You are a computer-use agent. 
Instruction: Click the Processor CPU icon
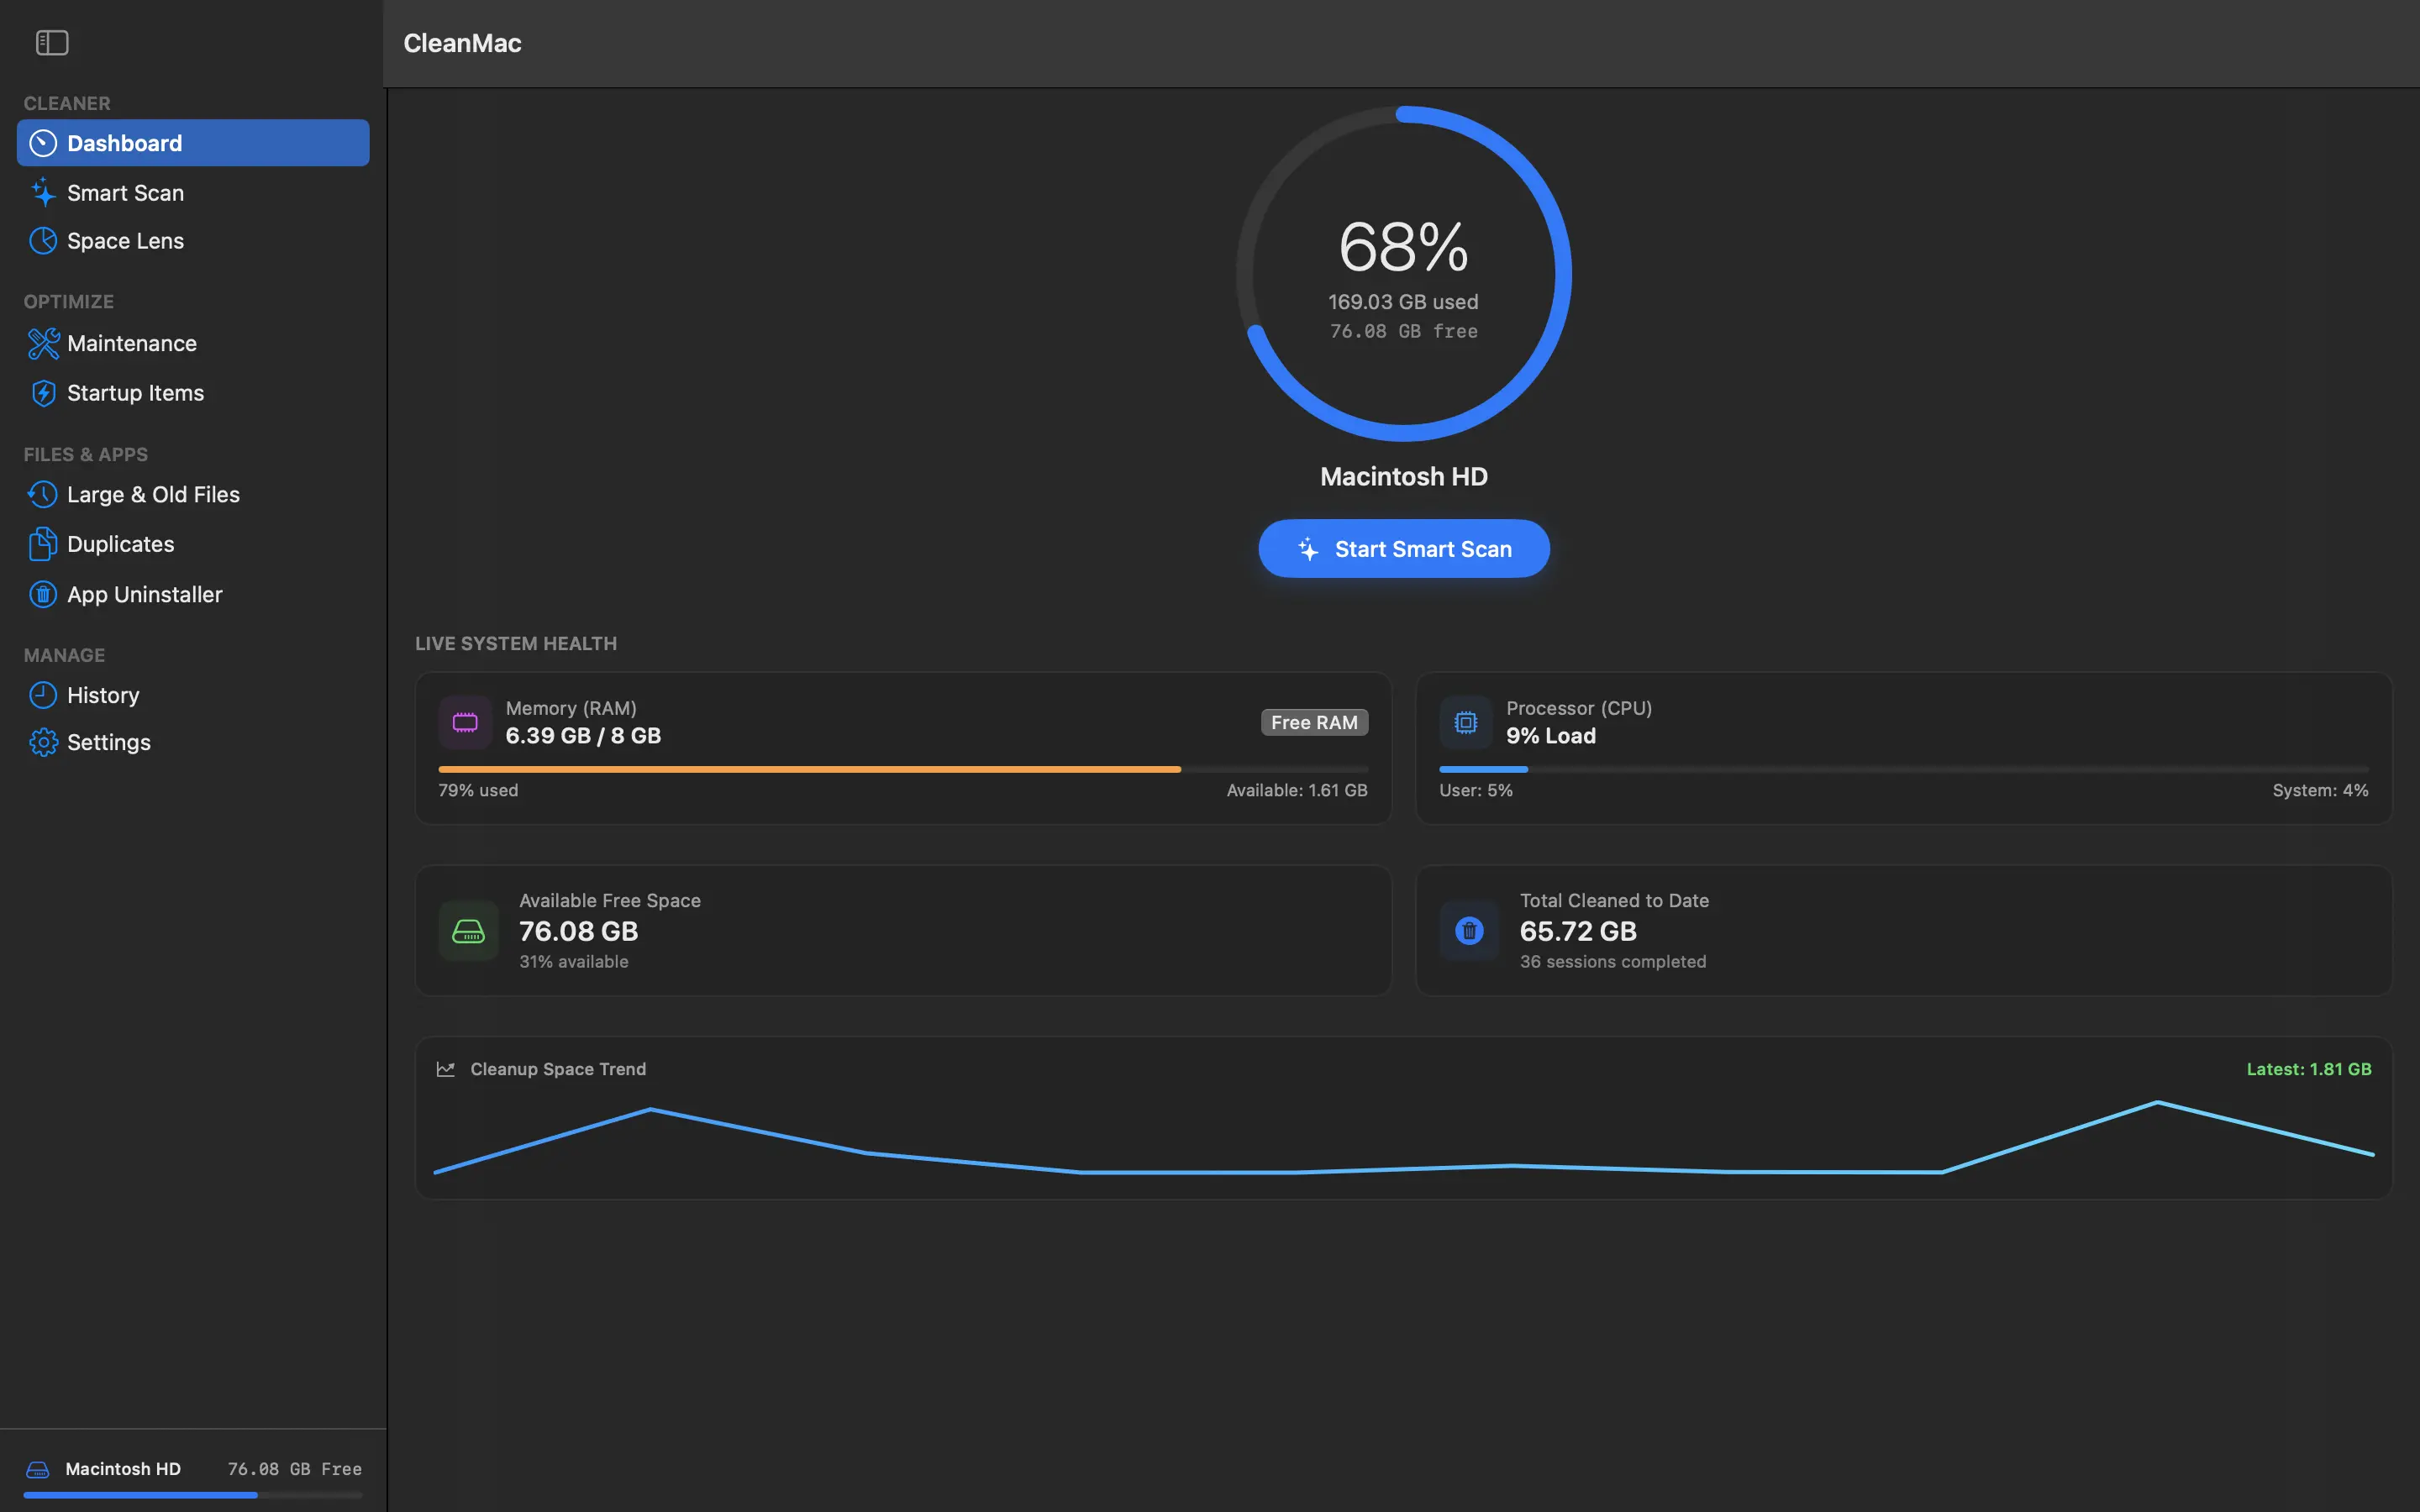[x=1466, y=722]
